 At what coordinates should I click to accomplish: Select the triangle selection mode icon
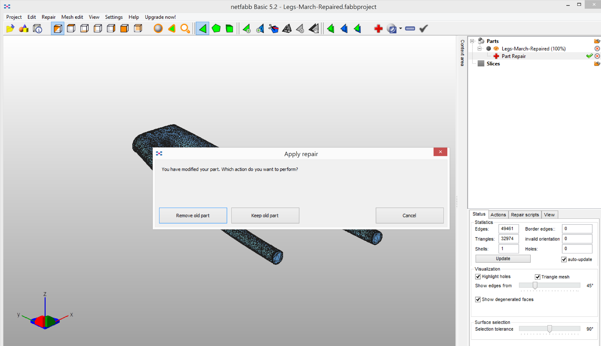[202, 29]
